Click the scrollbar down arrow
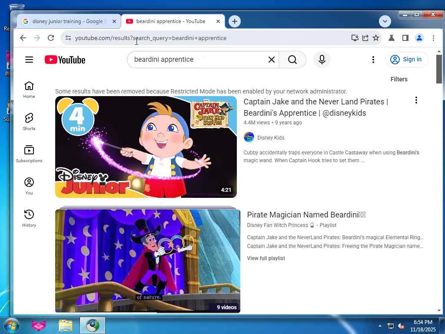The height and width of the screenshot is (334, 445). click(x=439, y=311)
